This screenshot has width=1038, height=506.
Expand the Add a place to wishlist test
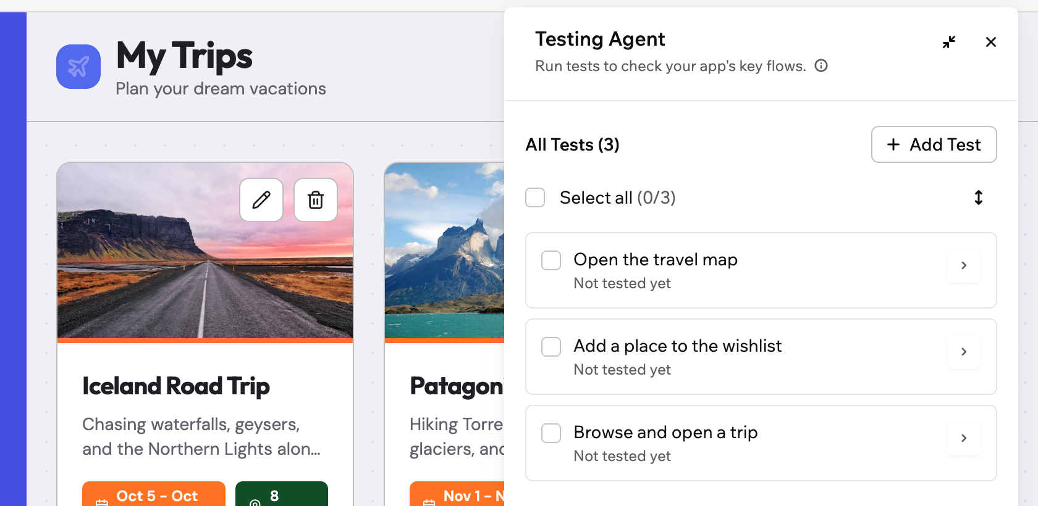pos(964,352)
